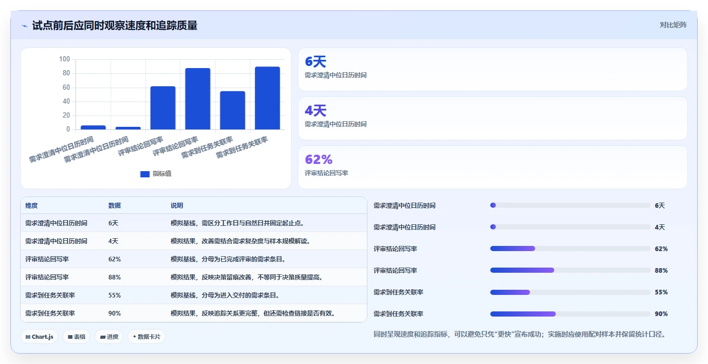Click the chart bar reaching about 62
The image size is (708, 364).
tap(163, 108)
